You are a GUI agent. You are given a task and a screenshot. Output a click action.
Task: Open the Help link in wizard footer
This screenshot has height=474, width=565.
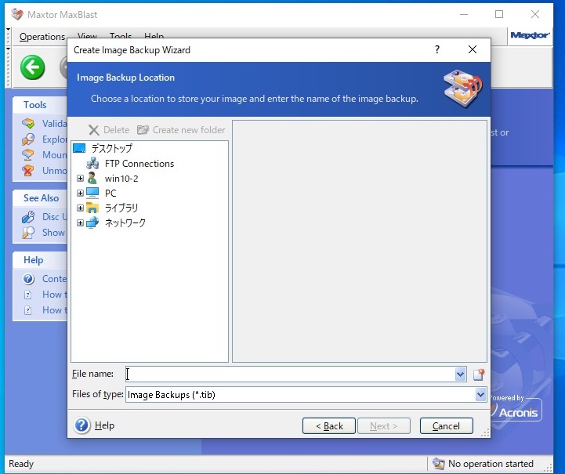(x=104, y=425)
